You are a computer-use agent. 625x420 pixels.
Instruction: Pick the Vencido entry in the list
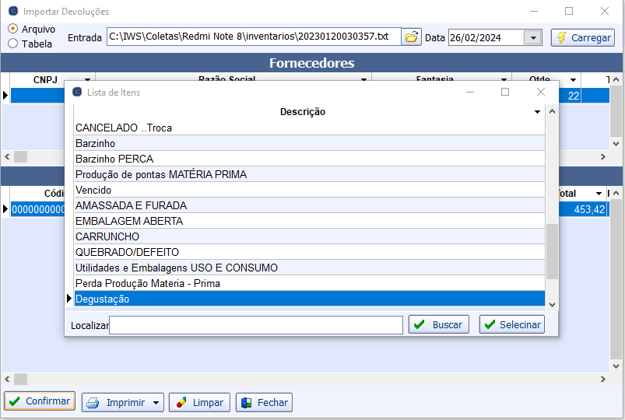(93, 190)
